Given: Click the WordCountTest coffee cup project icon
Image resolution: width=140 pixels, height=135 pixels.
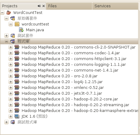Looking at the screenshot, I should 8,12.
